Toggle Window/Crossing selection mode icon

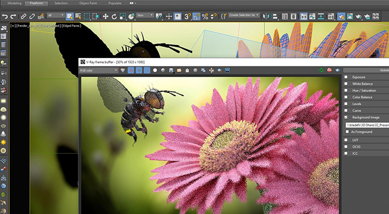[95, 16]
